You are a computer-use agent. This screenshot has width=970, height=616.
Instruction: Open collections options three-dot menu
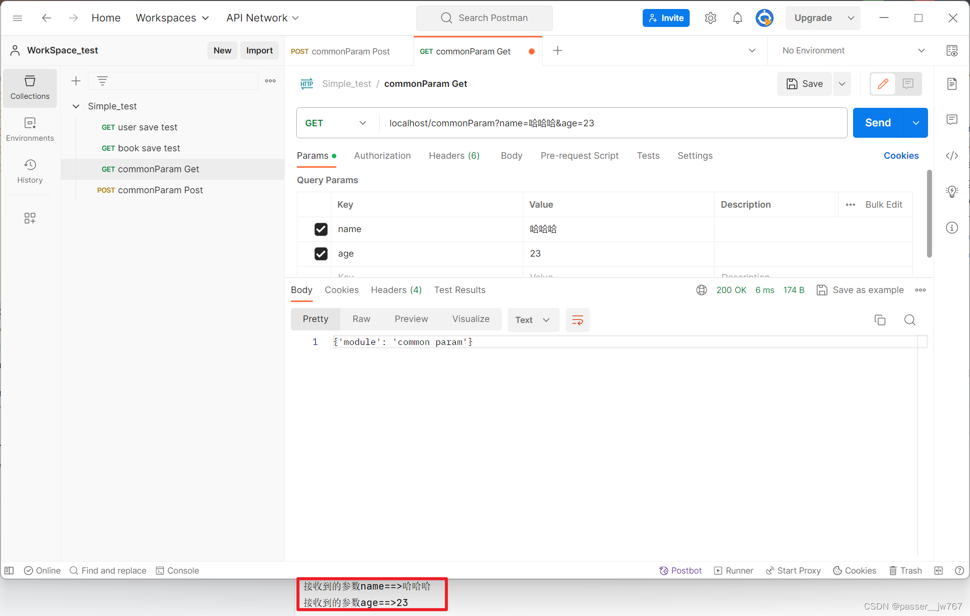coord(270,81)
